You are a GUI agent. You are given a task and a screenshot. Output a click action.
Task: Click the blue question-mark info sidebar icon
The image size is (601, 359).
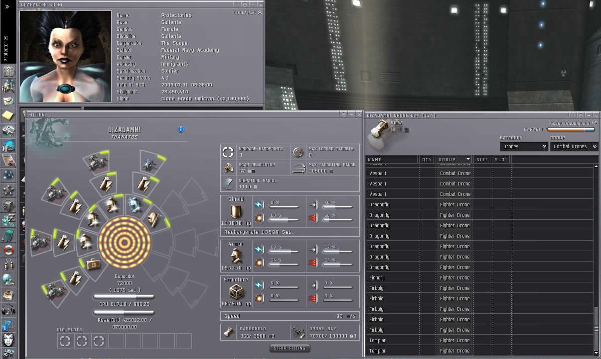pyautogui.click(x=8, y=324)
